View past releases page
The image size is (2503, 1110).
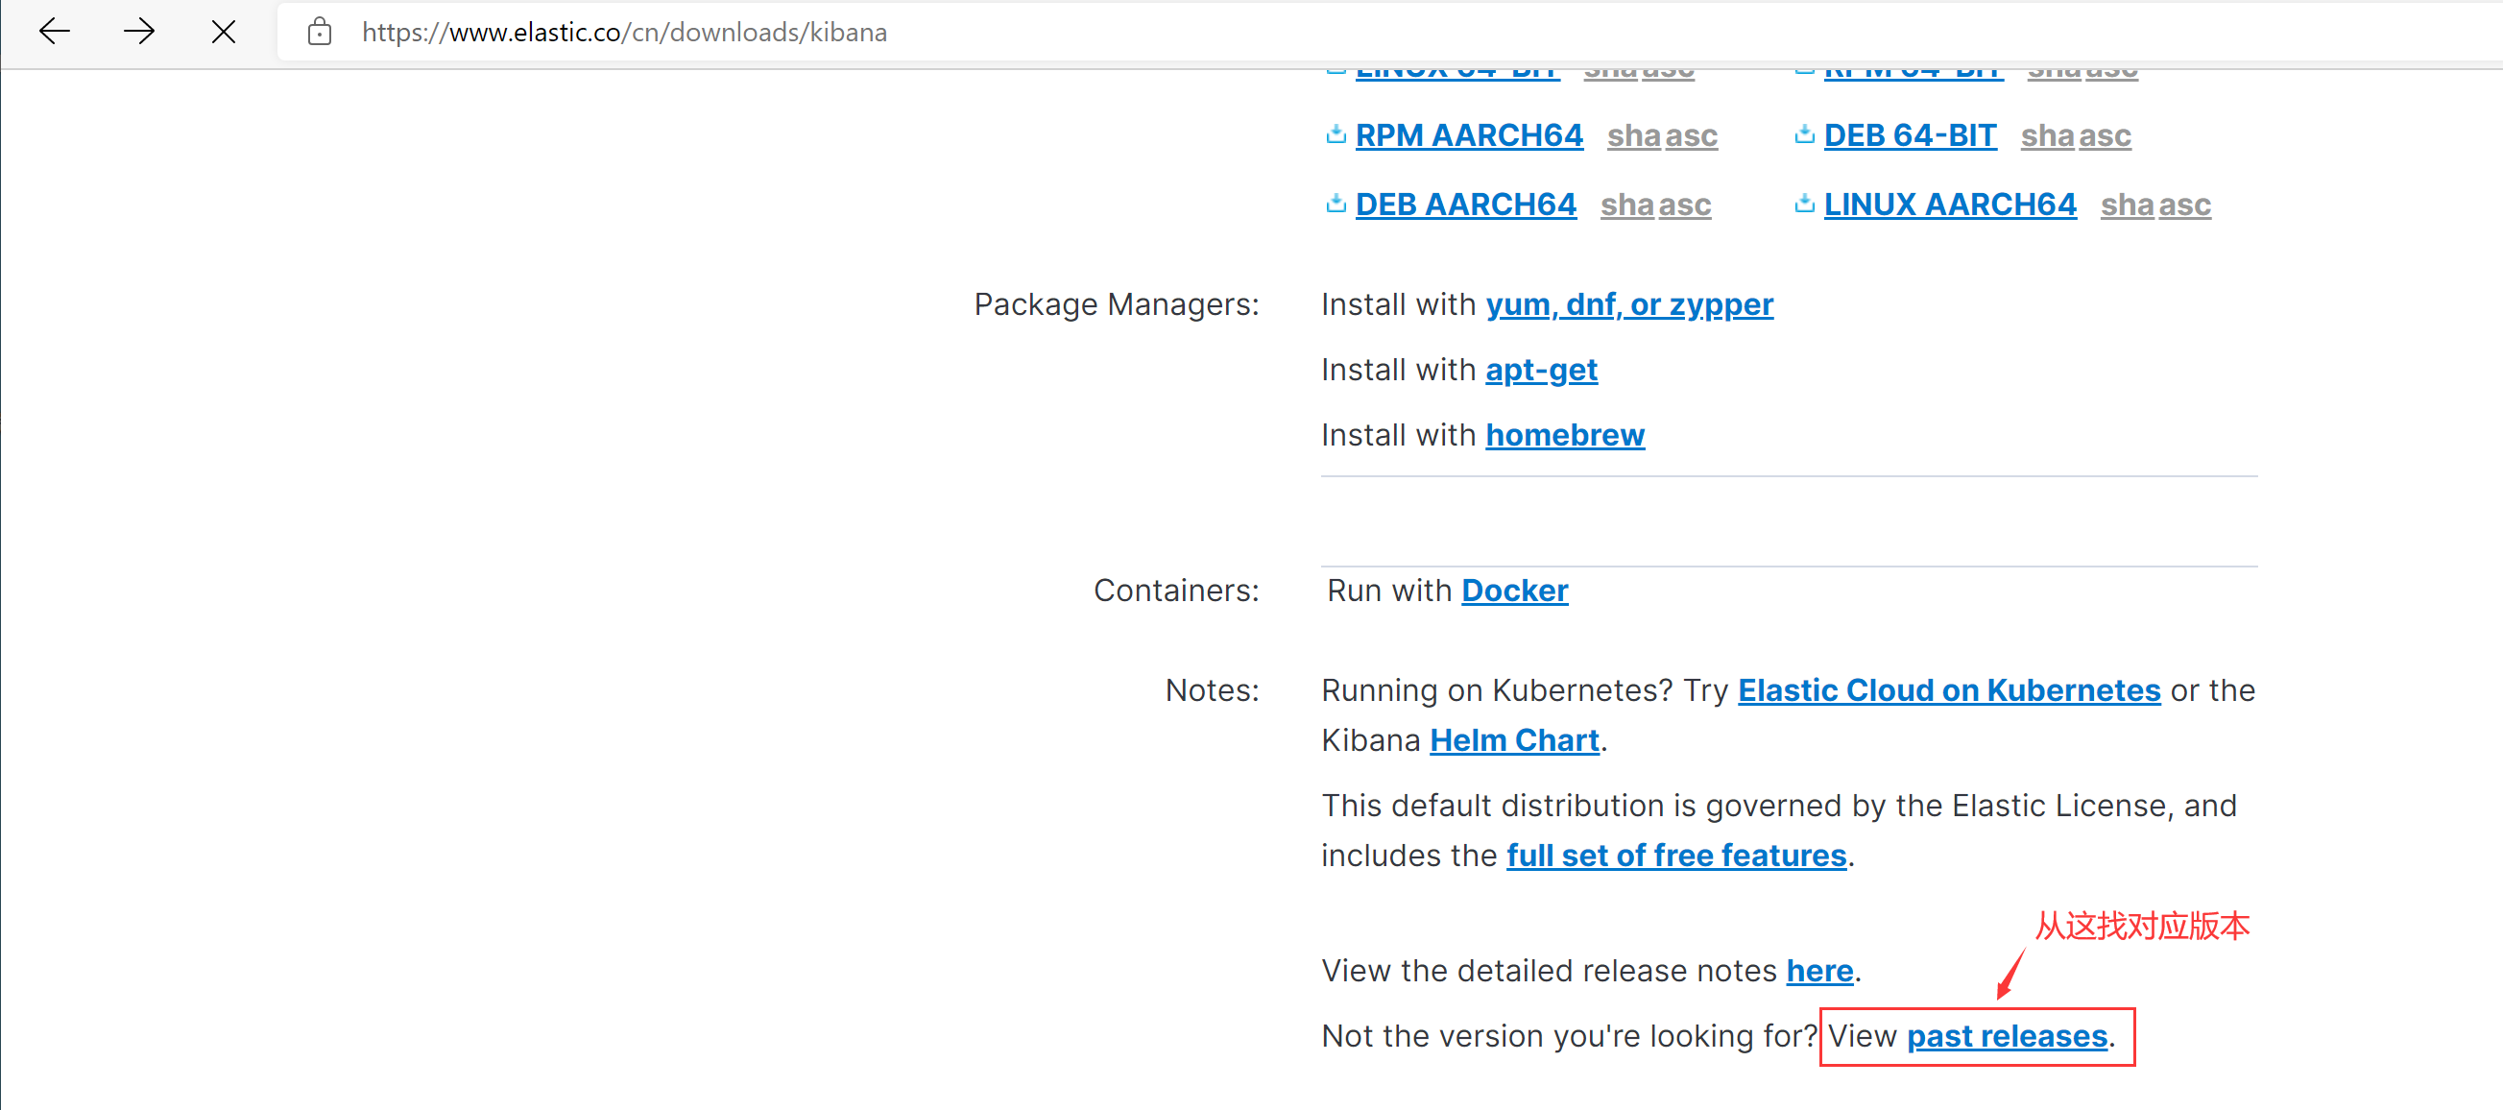[x=2008, y=1037]
